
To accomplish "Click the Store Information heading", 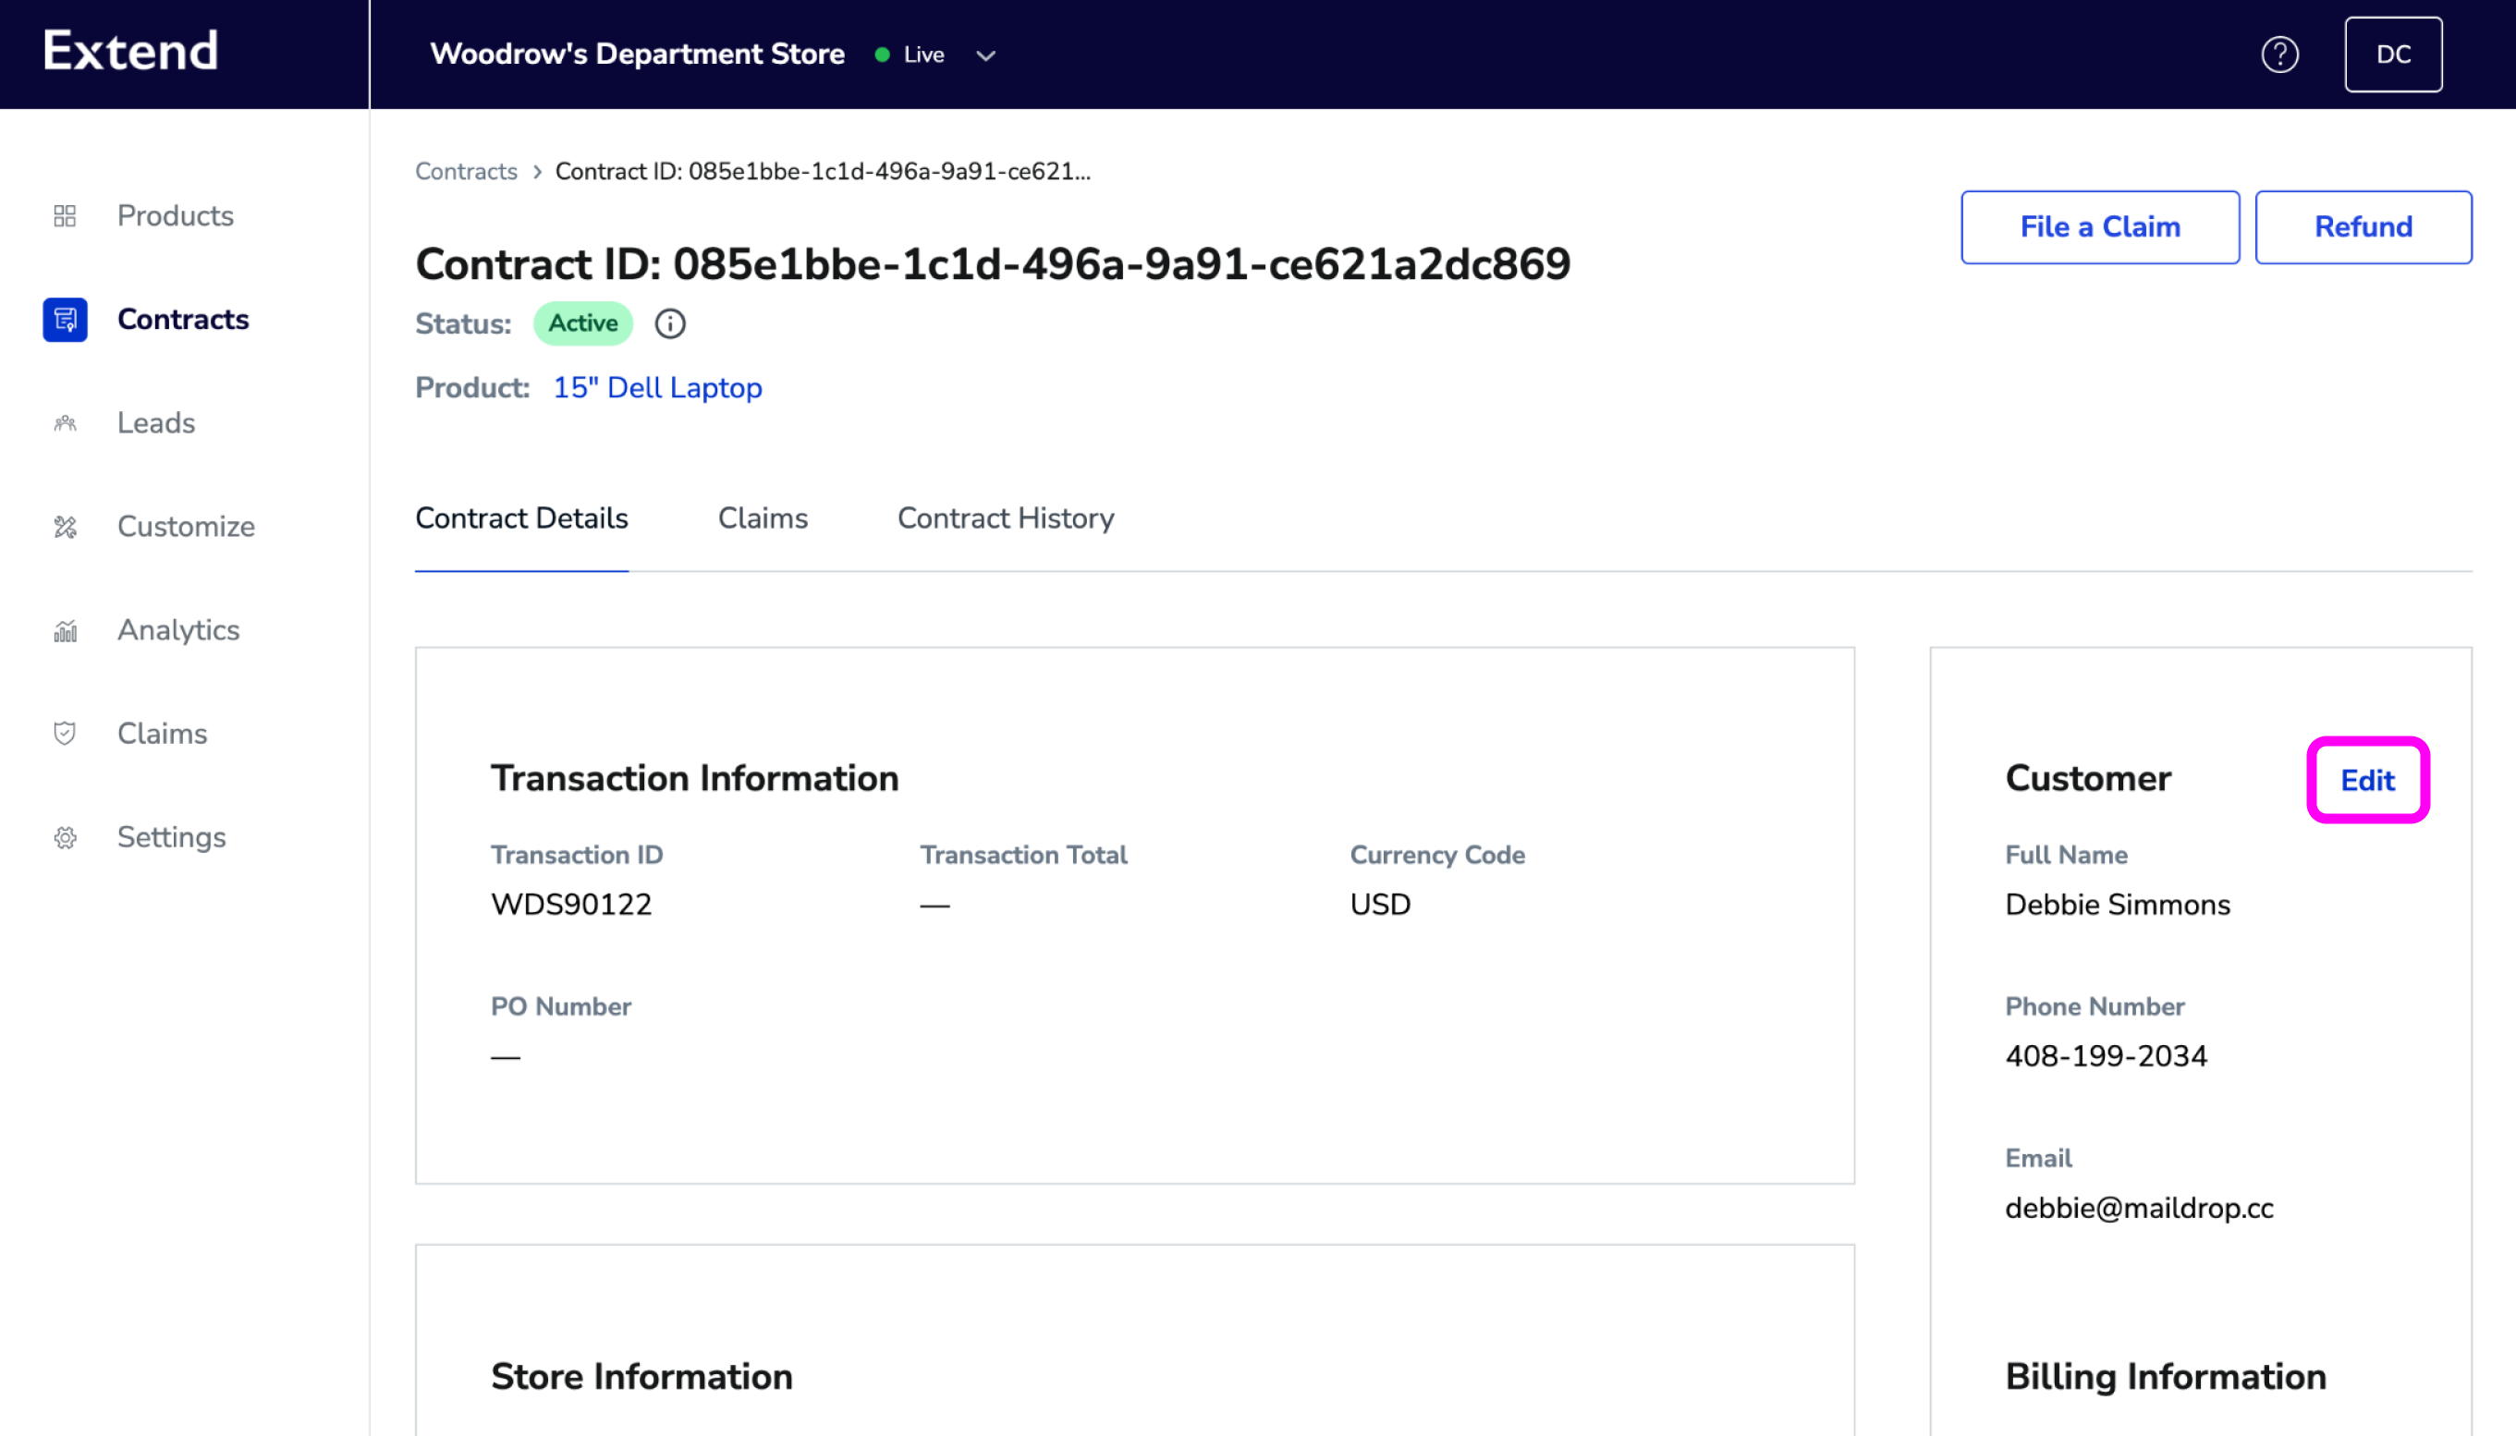I will 641,1377.
